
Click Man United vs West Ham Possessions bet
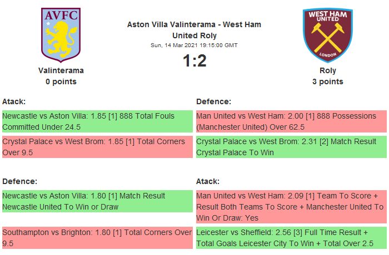coord(291,121)
